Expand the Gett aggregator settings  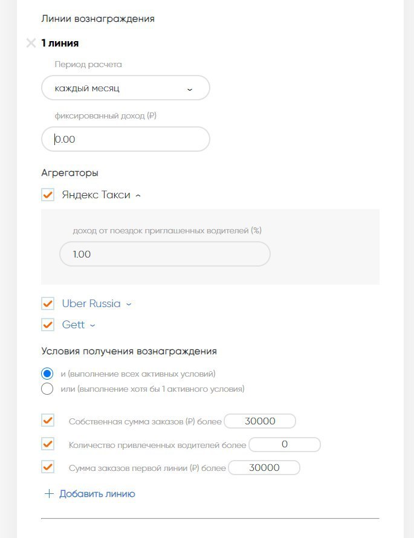(x=92, y=325)
